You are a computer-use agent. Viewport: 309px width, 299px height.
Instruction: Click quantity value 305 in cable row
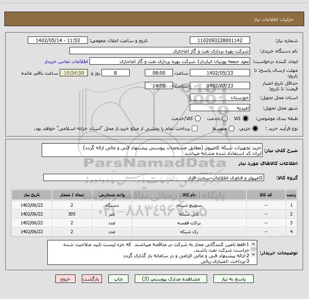click(72, 214)
